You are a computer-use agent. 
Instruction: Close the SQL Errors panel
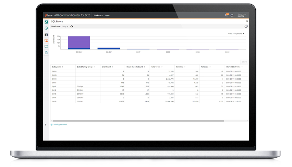(x=247, y=21)
